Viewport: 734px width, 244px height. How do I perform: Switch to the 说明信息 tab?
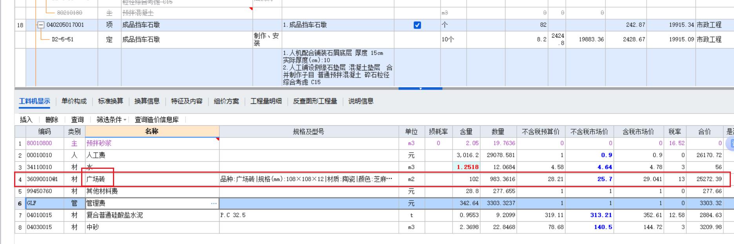pos(361,101)
